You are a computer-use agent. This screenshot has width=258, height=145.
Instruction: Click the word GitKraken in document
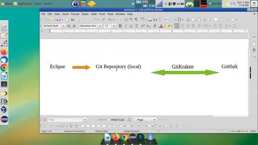tap(183, 66)
